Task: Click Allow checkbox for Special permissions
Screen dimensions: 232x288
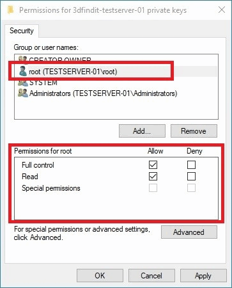Action: (x=153, y=188)
